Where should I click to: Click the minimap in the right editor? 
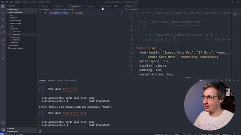pyautogui.click(x=236, y=14)
